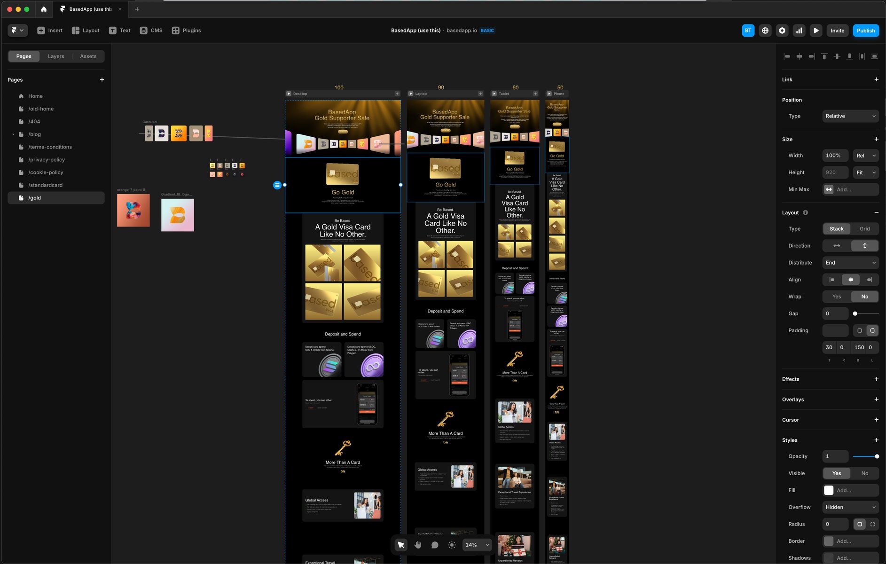Select the comment tool

(x=435, y=545)
